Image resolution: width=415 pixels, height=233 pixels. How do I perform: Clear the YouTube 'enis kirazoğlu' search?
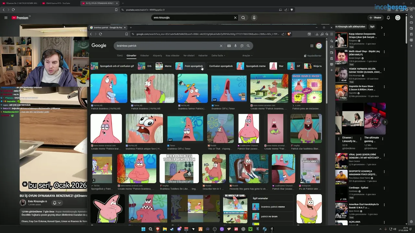coord(235,17)
